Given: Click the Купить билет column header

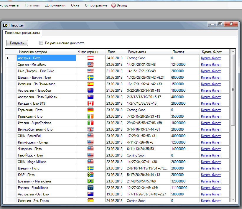Looking at the screenshot, I should tap(215, 52).
